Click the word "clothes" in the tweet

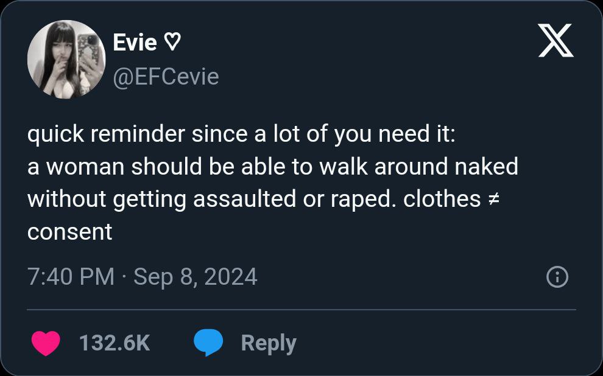[442, 200]
